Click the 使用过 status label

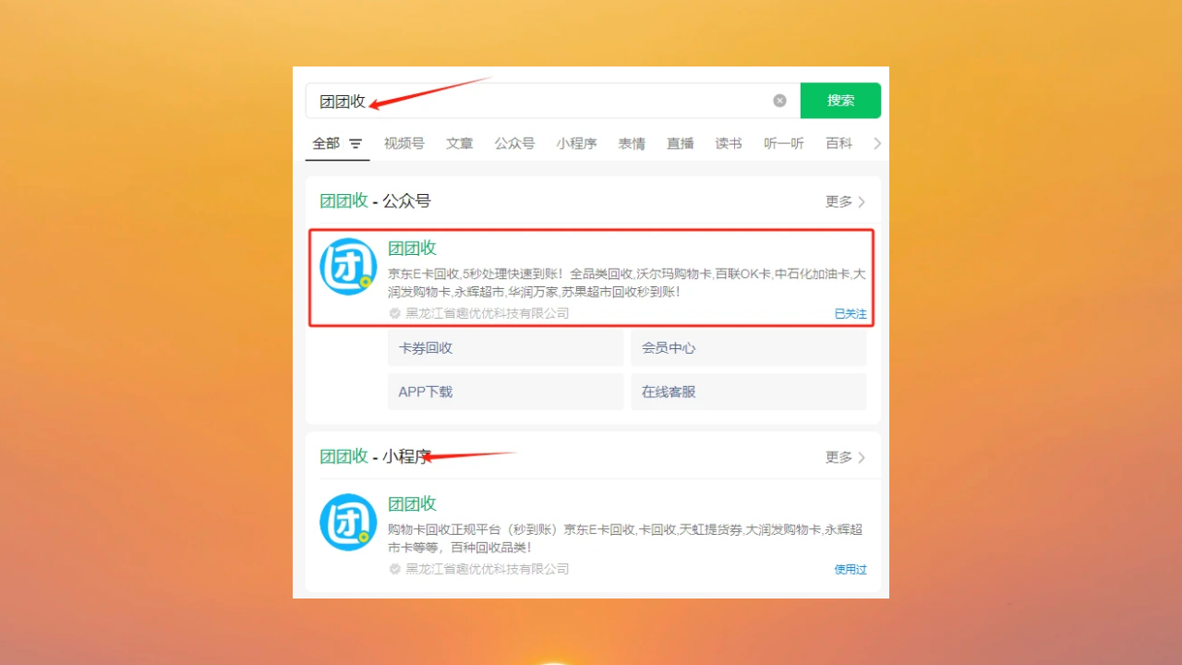(x=850, y=570)
